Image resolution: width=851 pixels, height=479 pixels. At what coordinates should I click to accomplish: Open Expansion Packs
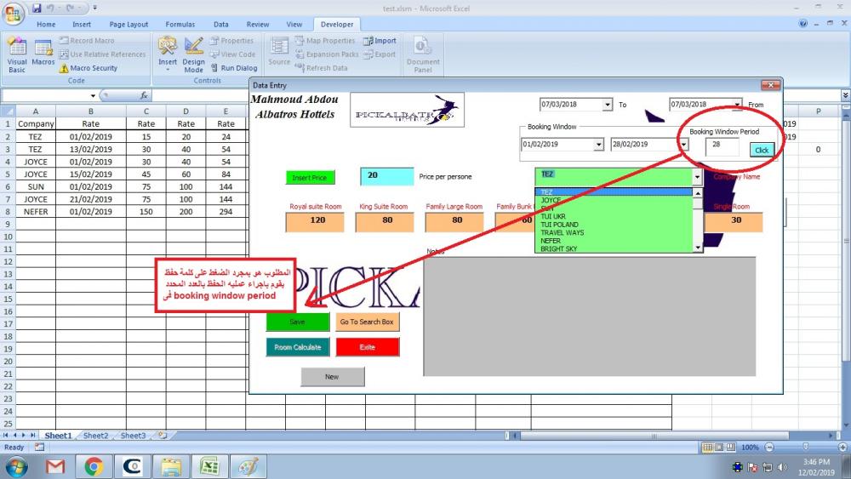click(x=327, y=54)
